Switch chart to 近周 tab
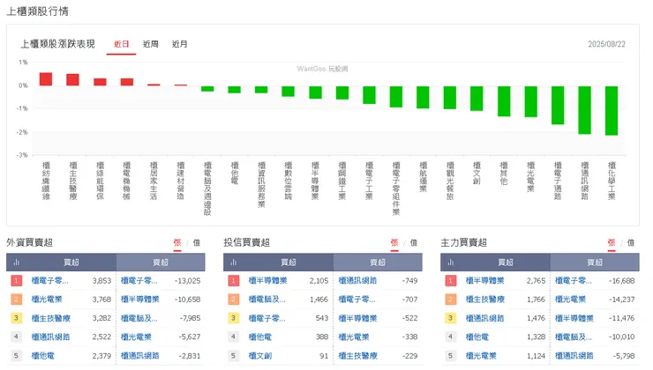 coord(150,44)
